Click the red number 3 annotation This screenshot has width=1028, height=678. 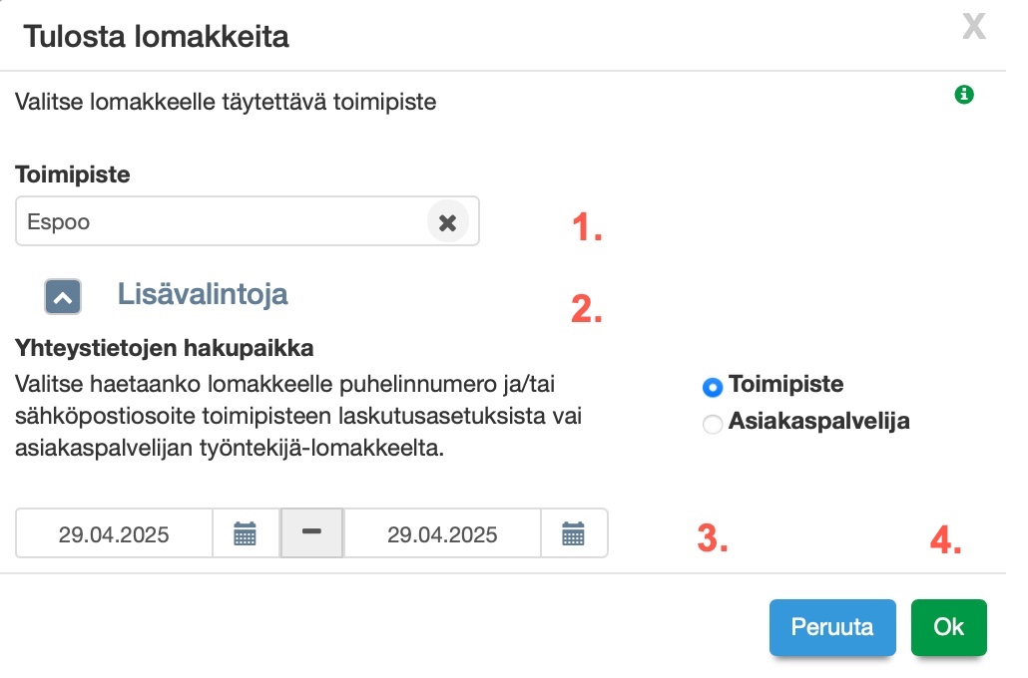pos(713,538)
